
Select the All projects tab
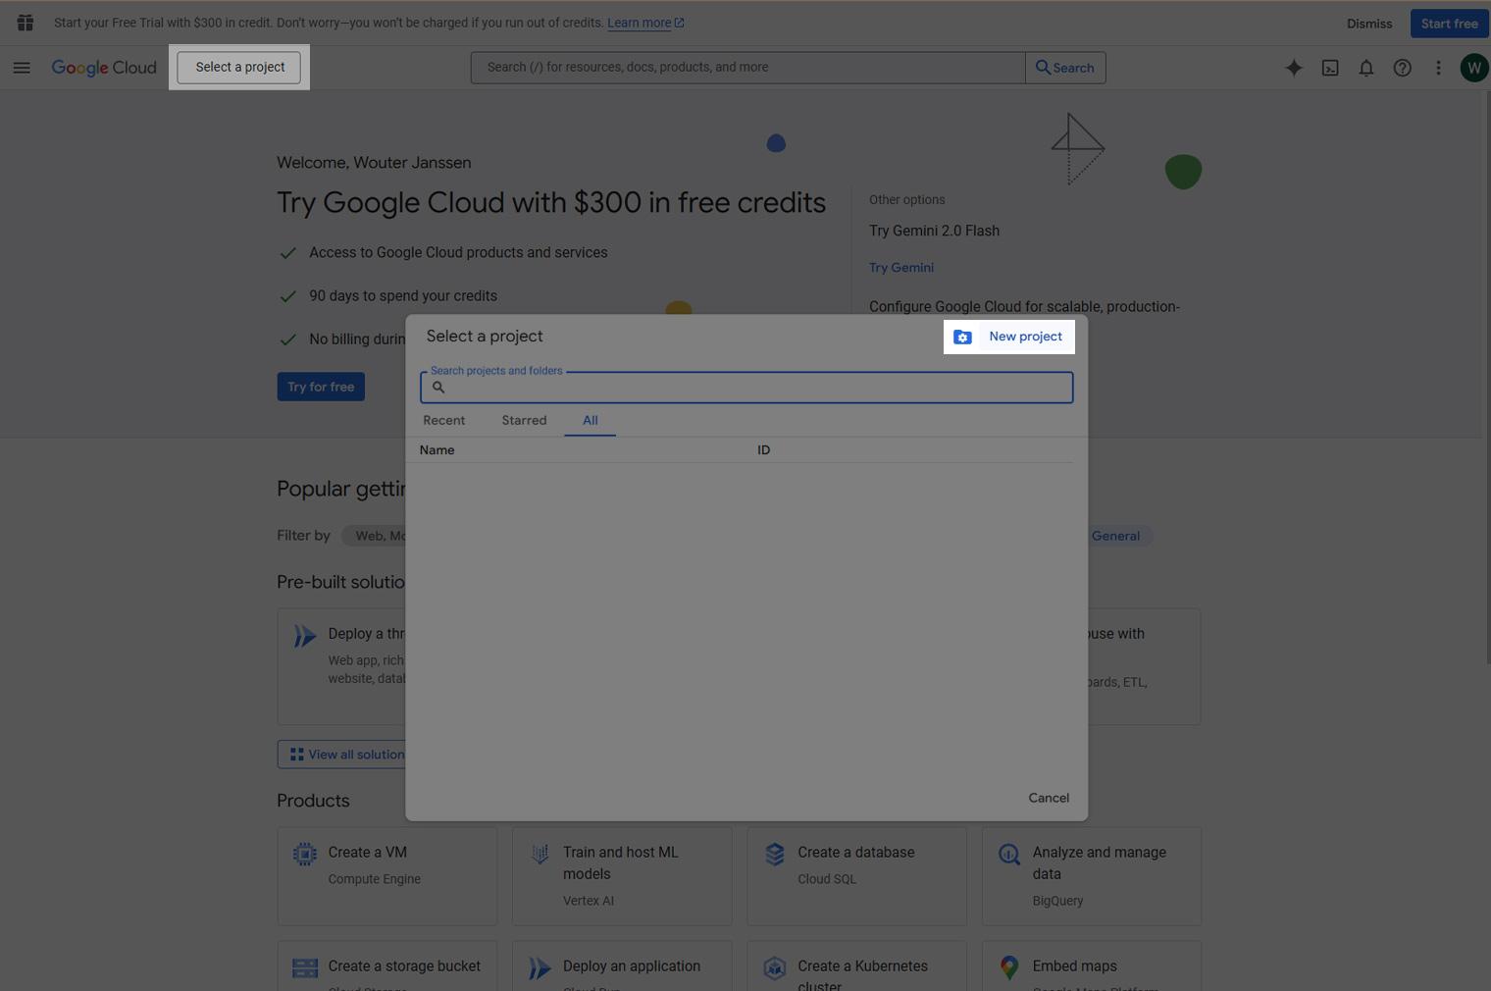[590, 420]
